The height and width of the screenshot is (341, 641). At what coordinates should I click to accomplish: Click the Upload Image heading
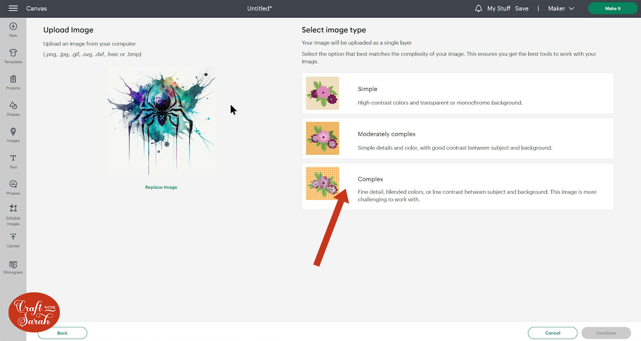68,30
